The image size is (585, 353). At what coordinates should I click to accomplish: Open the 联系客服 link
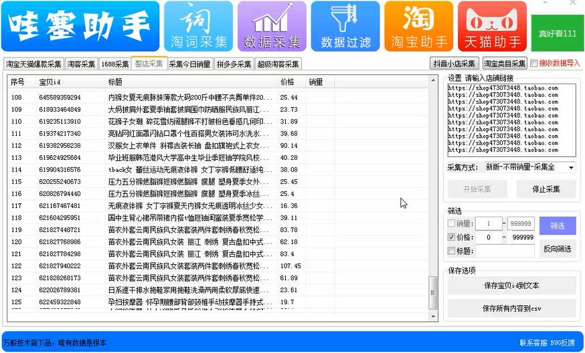point(533,342)
